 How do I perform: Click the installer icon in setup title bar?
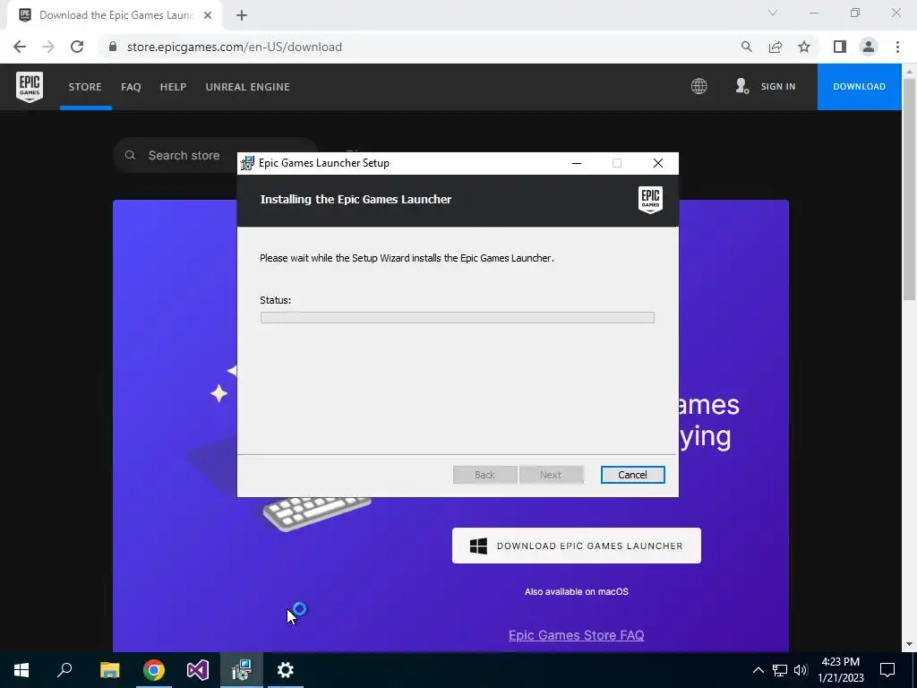(x=247, y=163)
